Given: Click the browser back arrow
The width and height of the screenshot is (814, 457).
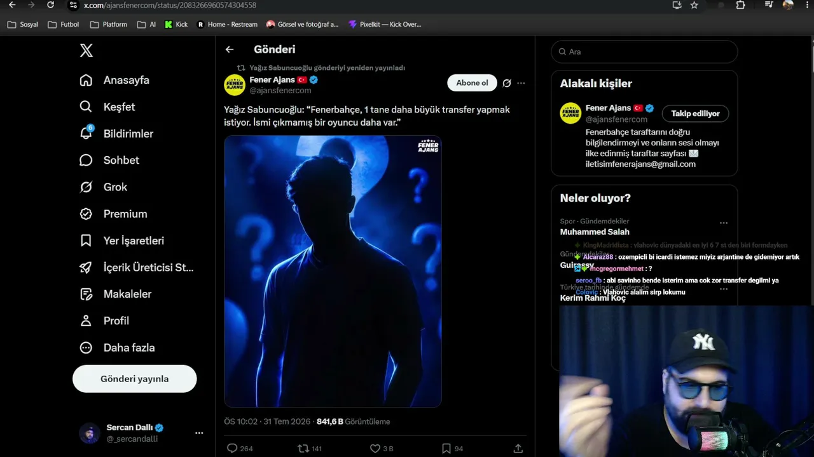Looking at the screenshot, I should pos(12,5).
